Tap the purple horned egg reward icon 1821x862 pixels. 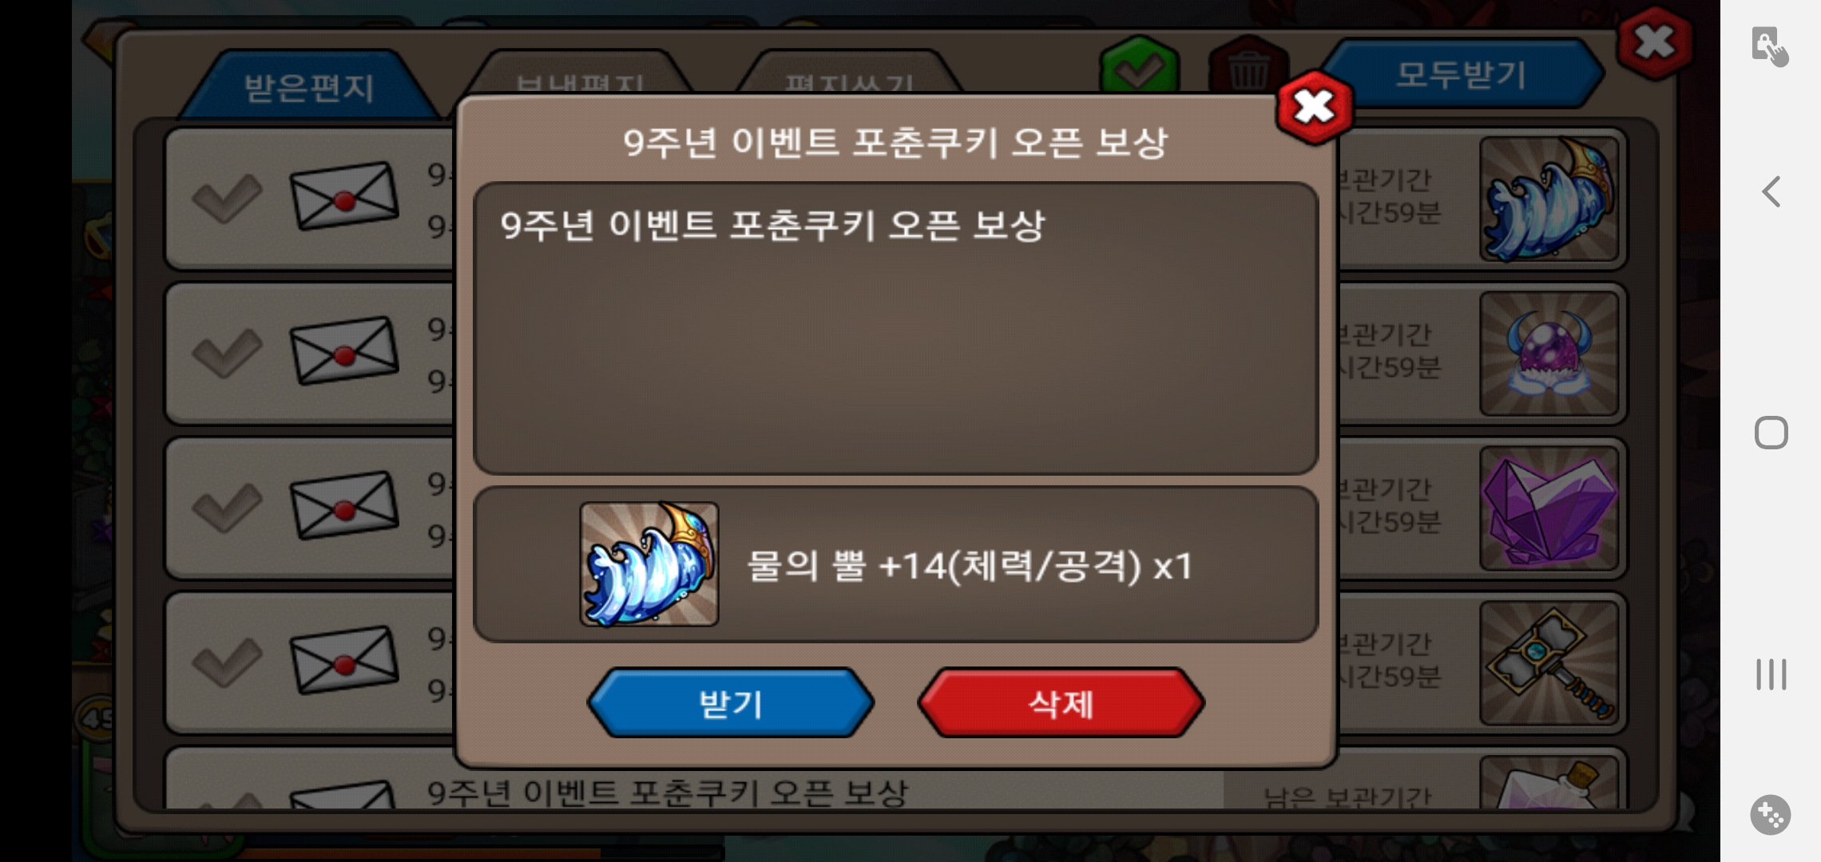click(x=1549, y=354)
